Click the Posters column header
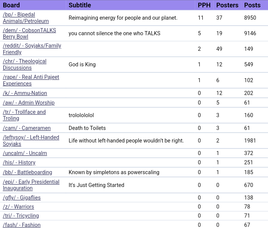The height and width of the screenshot is (229, 268). pyautogui.click(x=227, y=5)
